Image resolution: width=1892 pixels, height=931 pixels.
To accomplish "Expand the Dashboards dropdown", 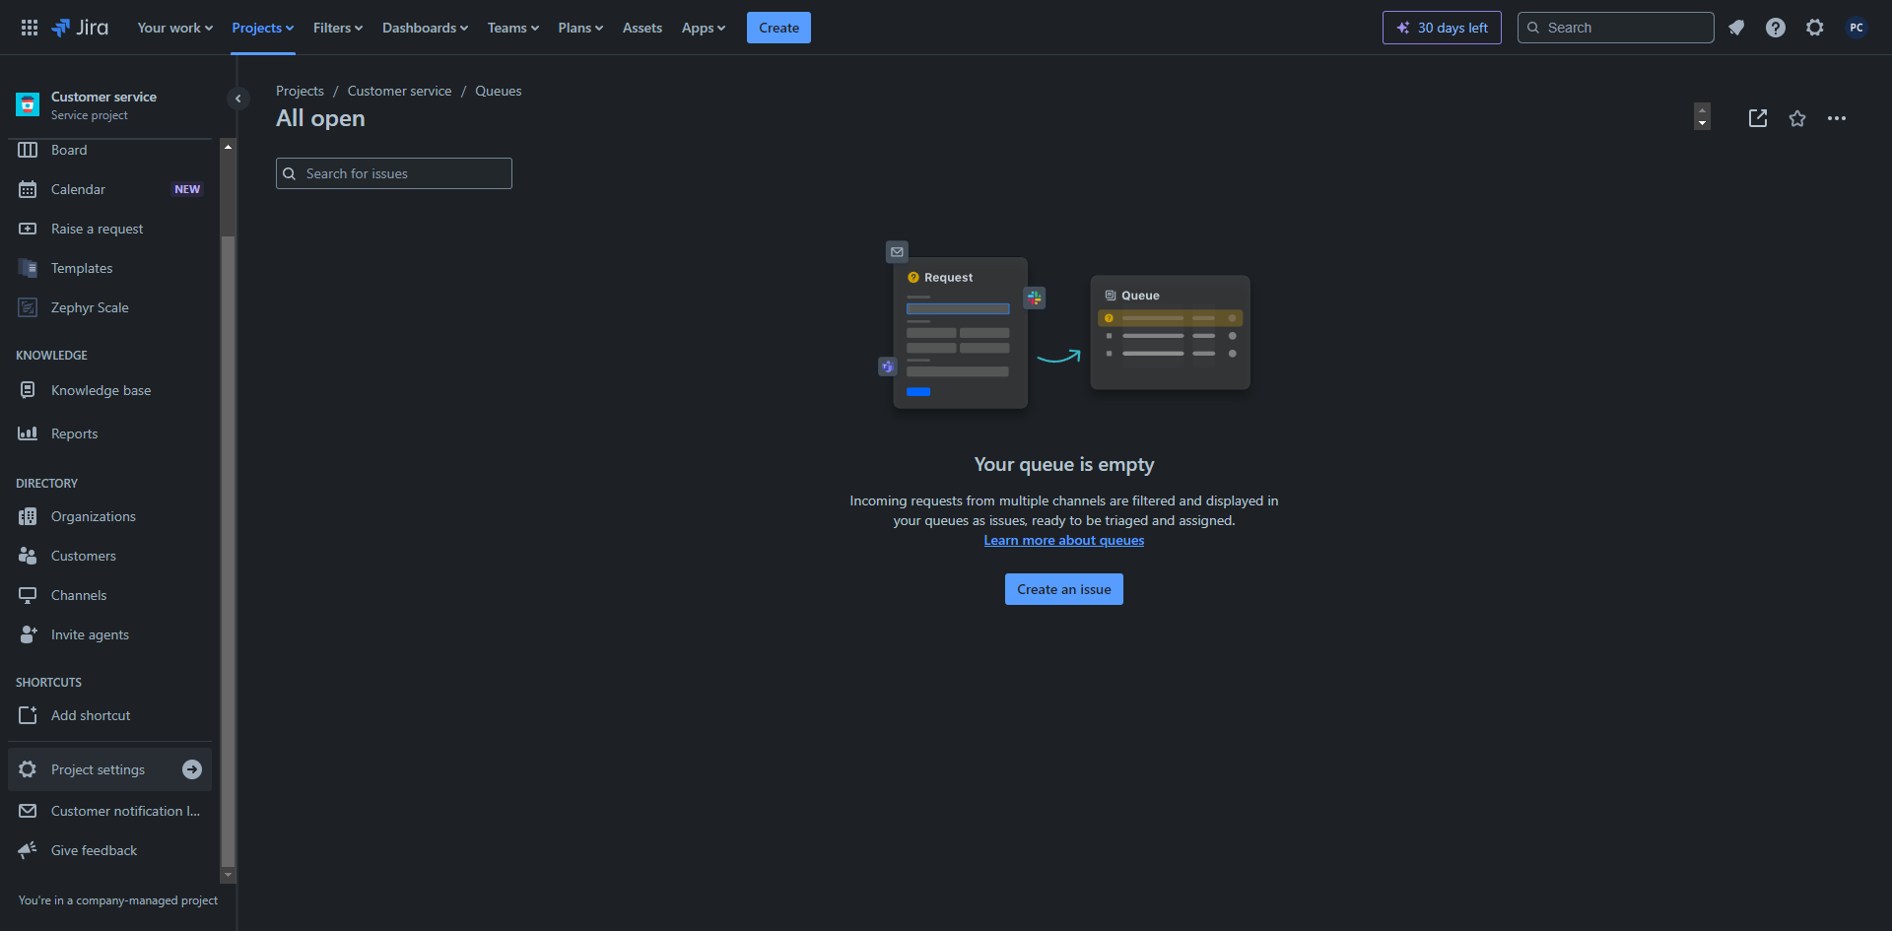I will 426,28.
